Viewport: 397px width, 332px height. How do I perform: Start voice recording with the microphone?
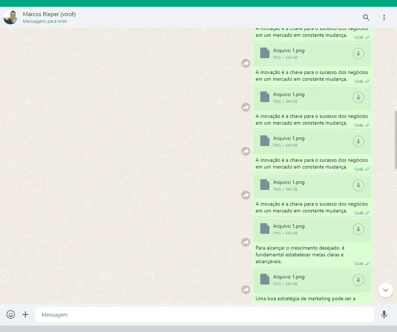[384, 314]
